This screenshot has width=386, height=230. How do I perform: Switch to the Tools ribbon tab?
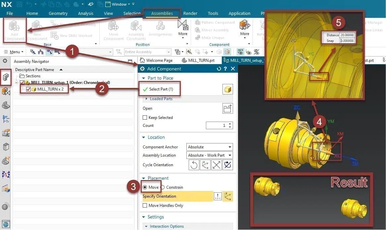213,13
